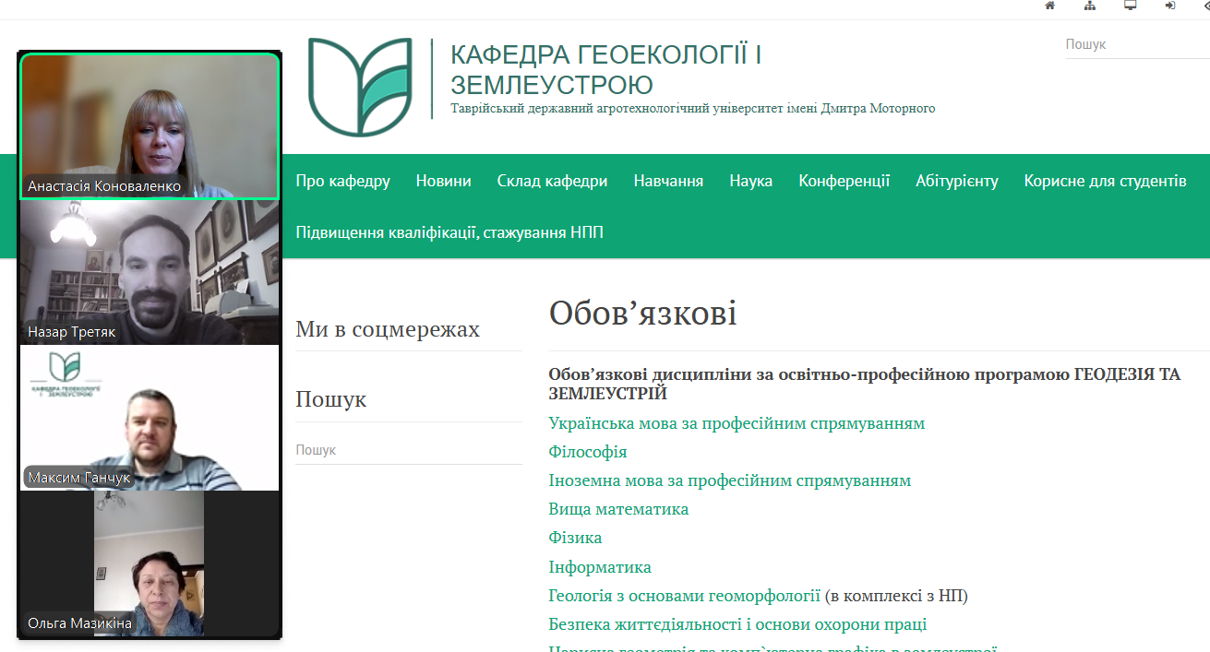Click the КАФЕДРА ГЕОЕКОЛОГІЇ І ЗЕМЛЕУСТРОЮ title
The width and height of the screenshot is (1210, 652).
pyautogui.click(x=606, y=70)
